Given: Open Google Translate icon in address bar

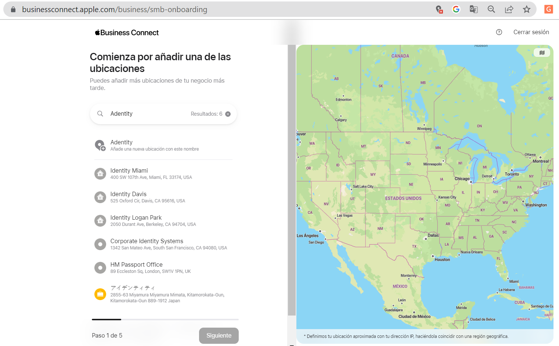Looking at the screenshot, I should [x=473, y=10].
